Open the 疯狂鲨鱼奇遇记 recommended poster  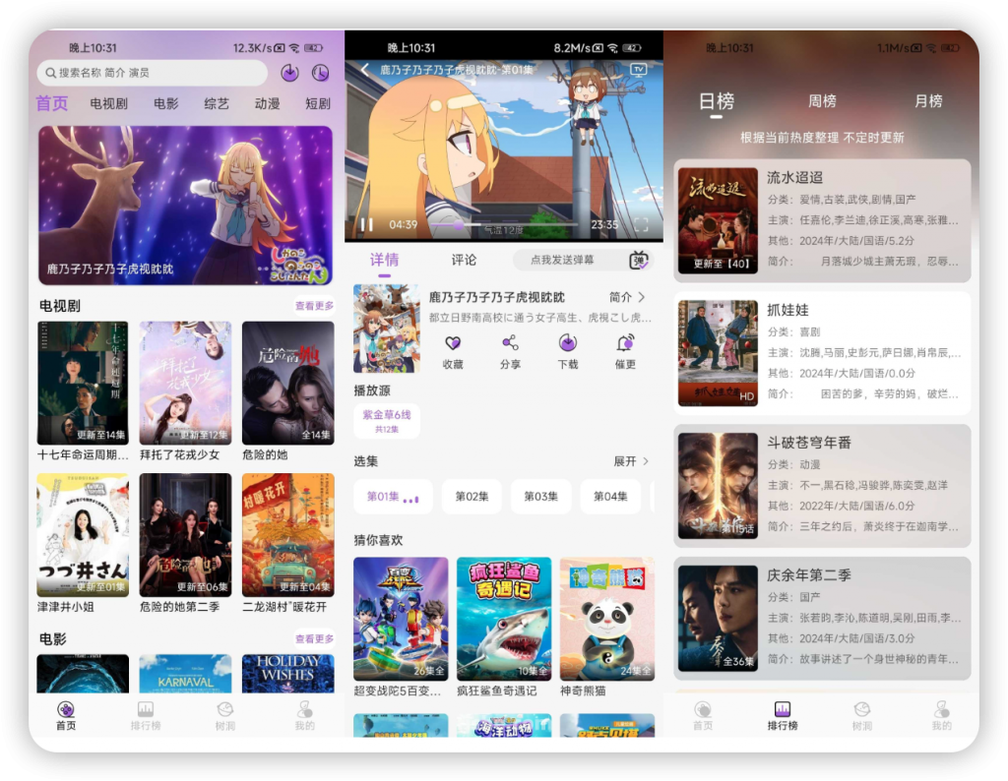(x=504, y=619)
